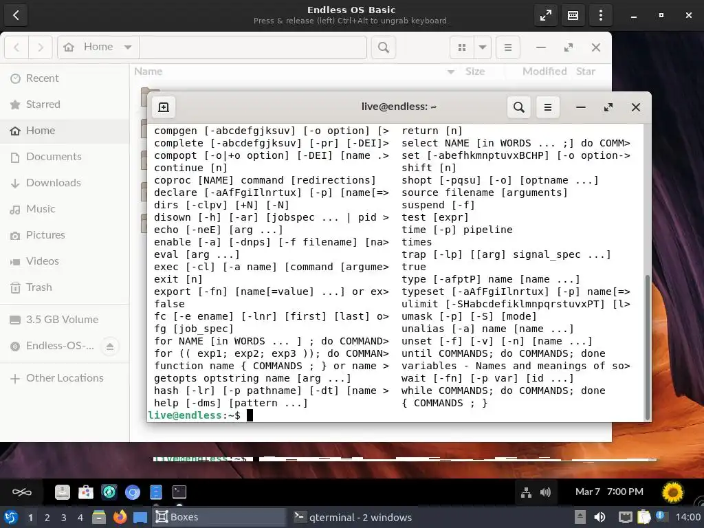The width and height of the screenshot is (704, 528).
Task: Click the Files forward navigation arrow
Action: pyautogui.click(x=41, y=47)
